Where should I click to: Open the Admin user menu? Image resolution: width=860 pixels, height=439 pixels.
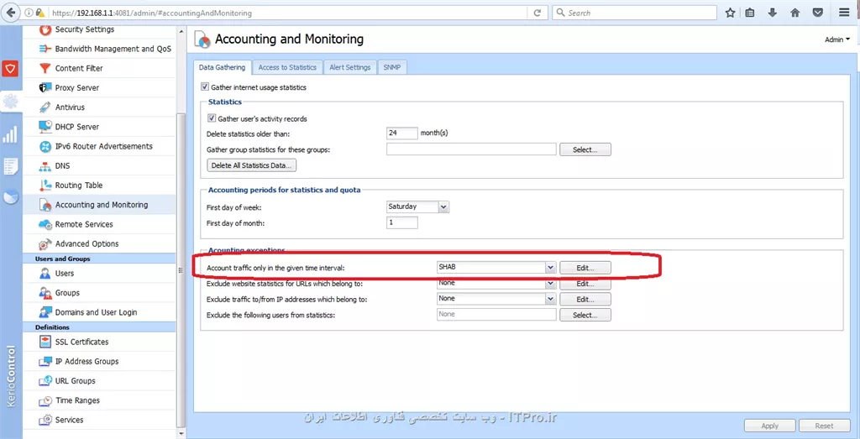coord(837,39)
